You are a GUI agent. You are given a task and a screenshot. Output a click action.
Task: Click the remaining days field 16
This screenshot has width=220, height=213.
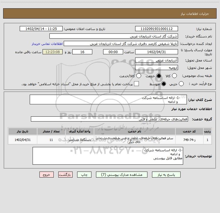tap(82, 52)
